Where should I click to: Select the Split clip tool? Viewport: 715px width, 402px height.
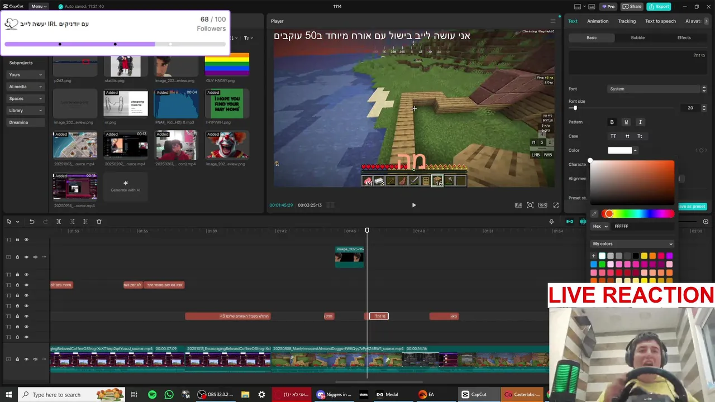[59, 222]
